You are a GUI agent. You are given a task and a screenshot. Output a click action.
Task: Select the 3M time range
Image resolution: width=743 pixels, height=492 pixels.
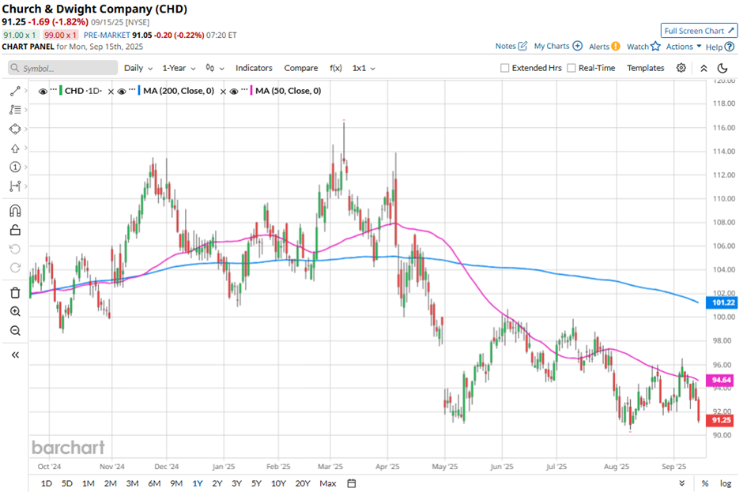tap(132, 483)
